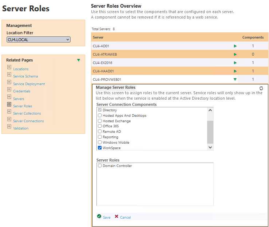The height and width of the screenshot is (227, 269).
Task: Click the icon beside Credentials link
Action: tap(9, 89)
